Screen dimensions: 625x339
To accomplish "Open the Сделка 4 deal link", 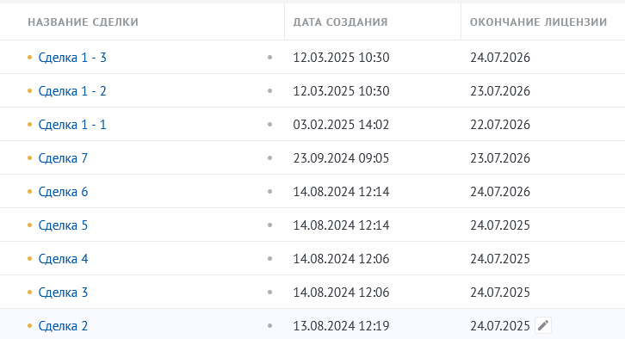I will pyautogui.click(x=63, y=259).
